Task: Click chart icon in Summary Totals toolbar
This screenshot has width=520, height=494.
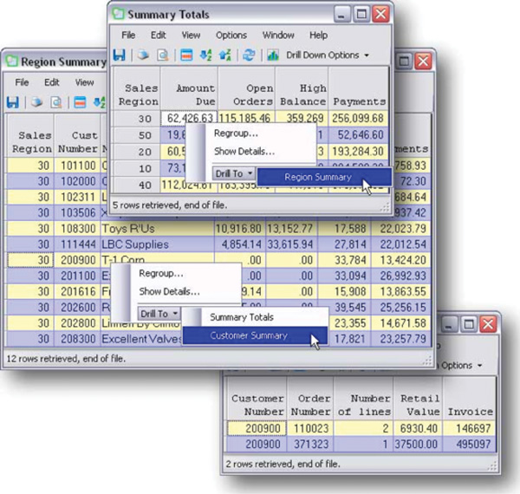Action: click(273, 55)
